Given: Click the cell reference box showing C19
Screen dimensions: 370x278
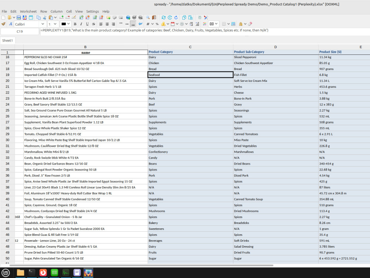Looking at the screenshot, I should (20, 32).
